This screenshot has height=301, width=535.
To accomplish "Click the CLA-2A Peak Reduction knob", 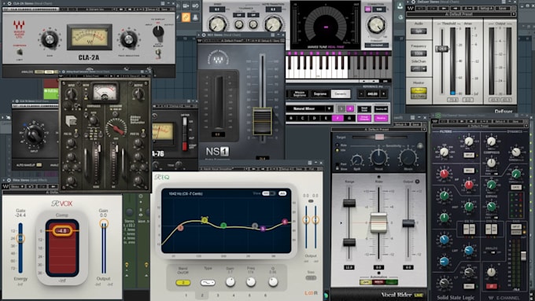I will [x=128, y=39].
